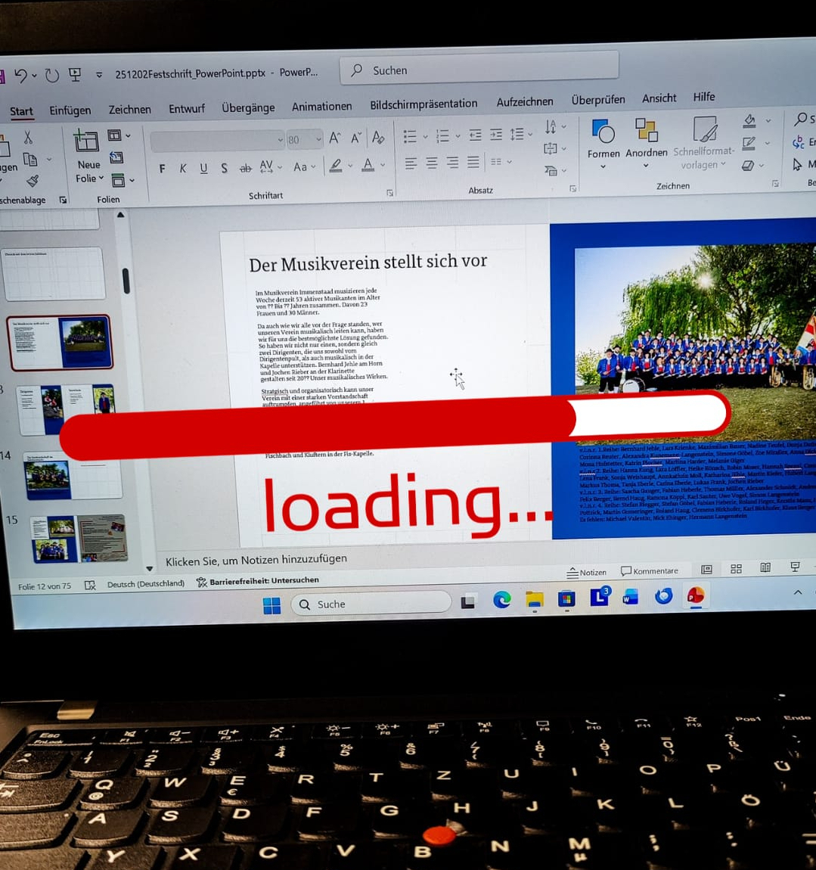Open the slide Layout dropdown

coord(119,135)
